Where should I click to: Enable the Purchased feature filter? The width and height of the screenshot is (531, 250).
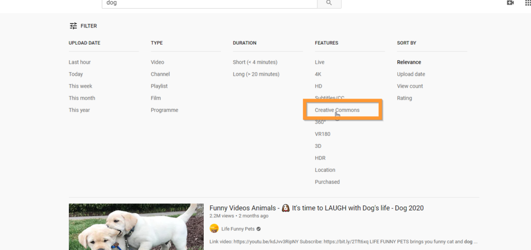pyautogui.click(x=327, y=182)
